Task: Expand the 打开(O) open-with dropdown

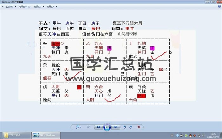Action: point(51,6)
